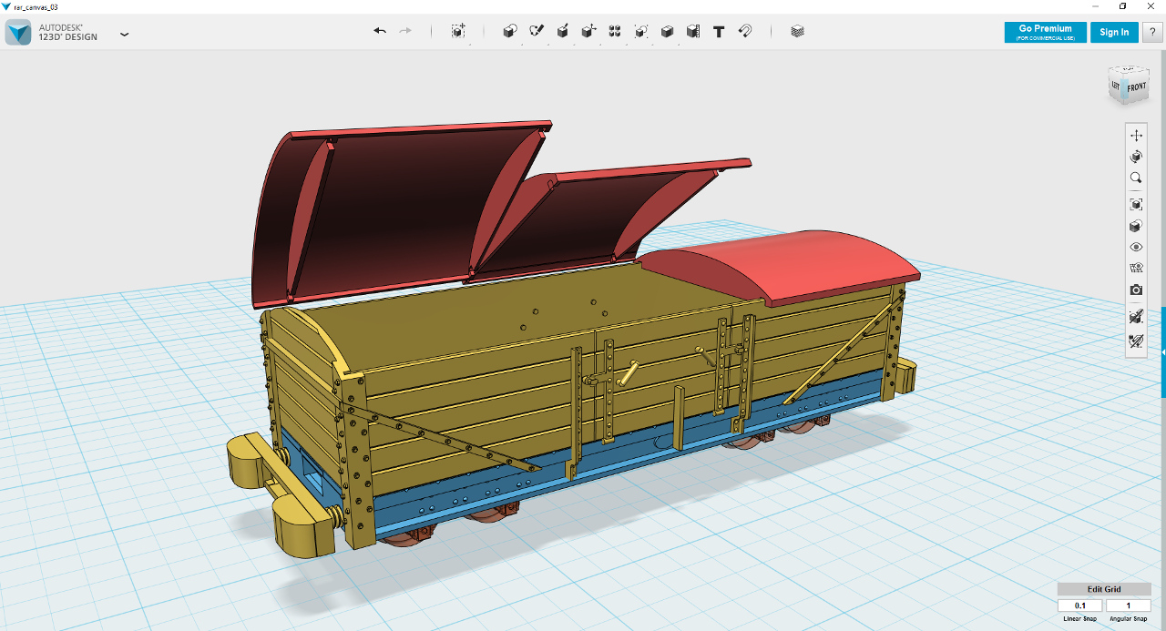Click the rar_canvas_03 window title
1166x631 pixels.
pos(36,6)
